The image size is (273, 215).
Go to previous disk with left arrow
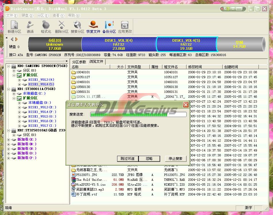pos(12,39)
